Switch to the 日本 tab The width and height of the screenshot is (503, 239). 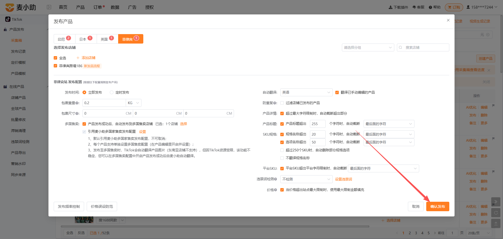click(x=86, y=39)
